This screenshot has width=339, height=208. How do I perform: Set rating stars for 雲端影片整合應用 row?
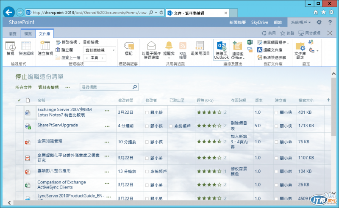click(x=209, y=172)
